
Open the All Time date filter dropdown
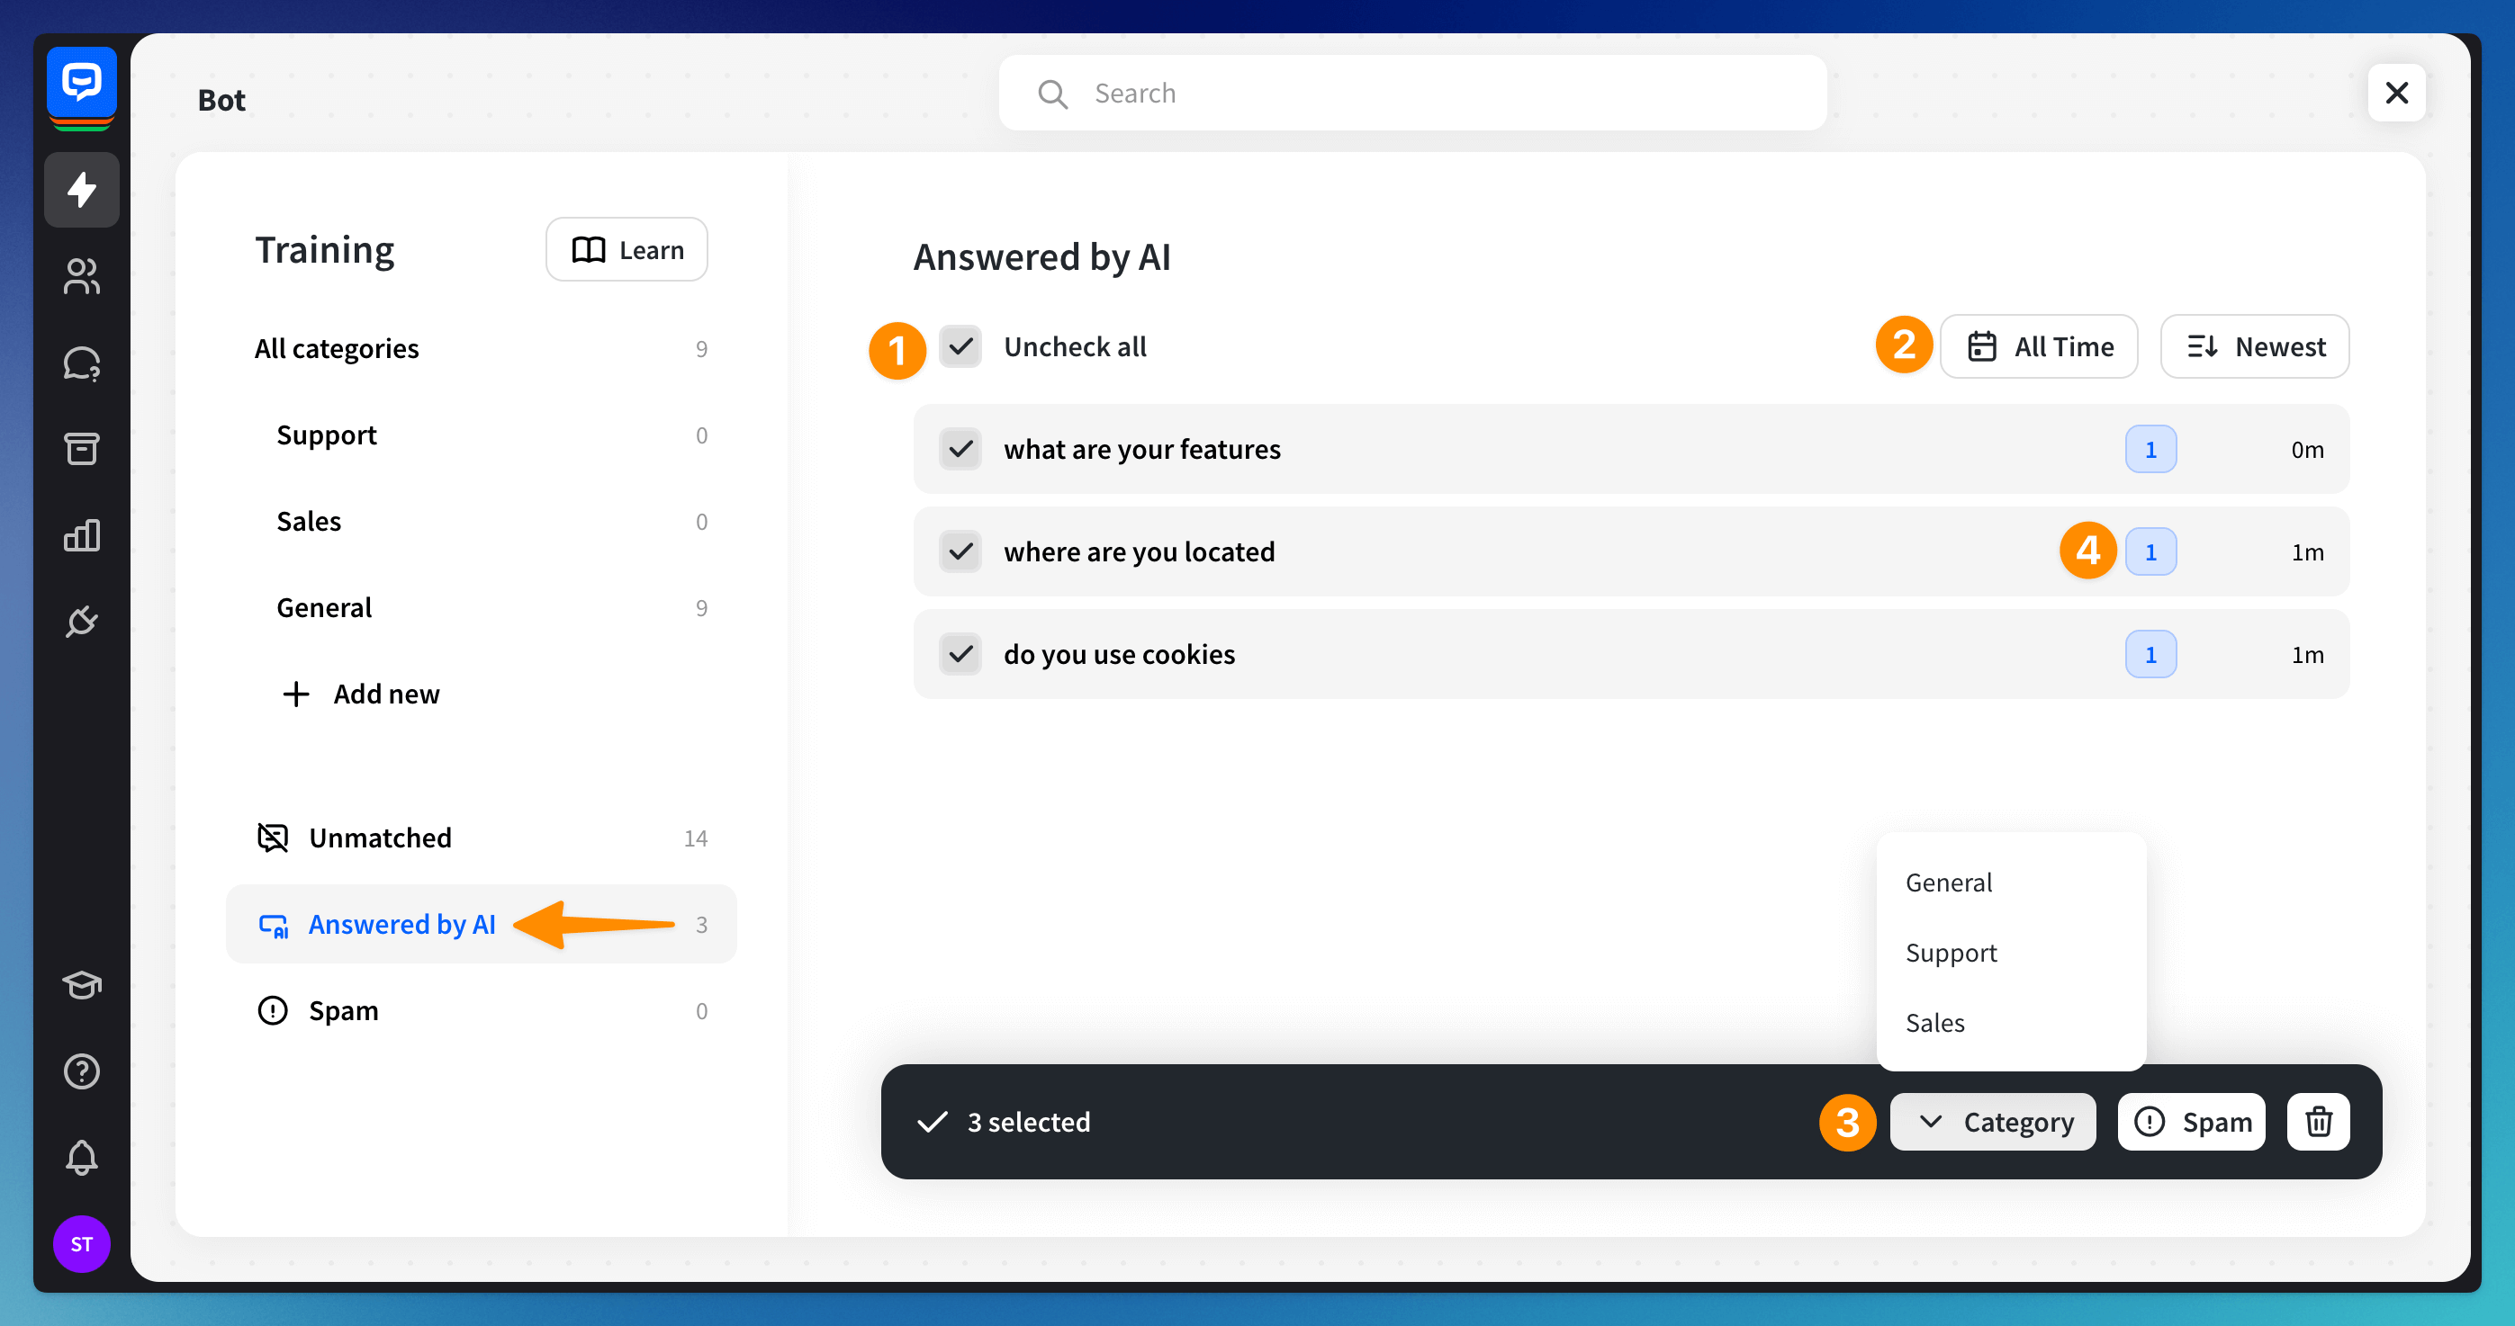[x=2039, y=346]
